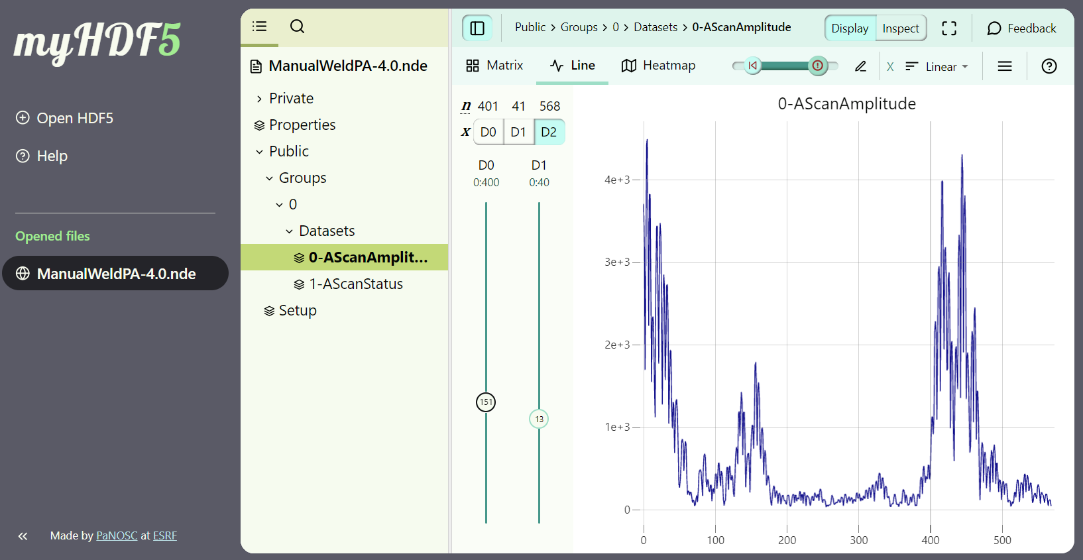The height and width of the screenshot is (560, 1083).
Task: Open the hamburger more-controls menu
Action: click(x=1005, y=66)
